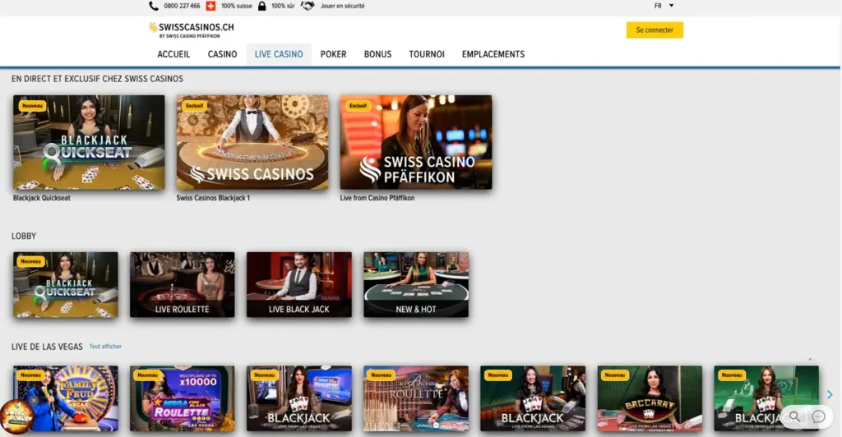This screenshot has height=437, width=842.
Task: Select the Live Casino tab
Action: 279,54
